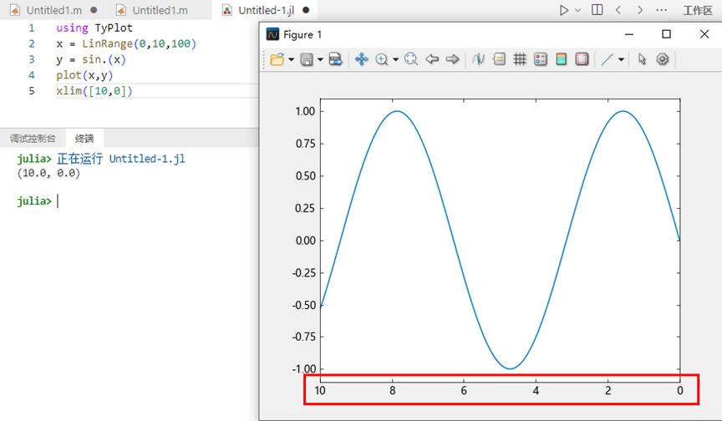
Task: Expand the open-file dropdown arrow
Action: (291, 59)
